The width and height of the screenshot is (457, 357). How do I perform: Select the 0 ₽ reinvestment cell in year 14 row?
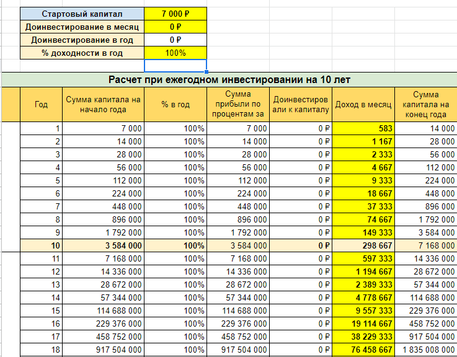[x=301, y=297]
